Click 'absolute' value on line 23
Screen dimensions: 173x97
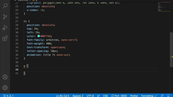[48, 6]
